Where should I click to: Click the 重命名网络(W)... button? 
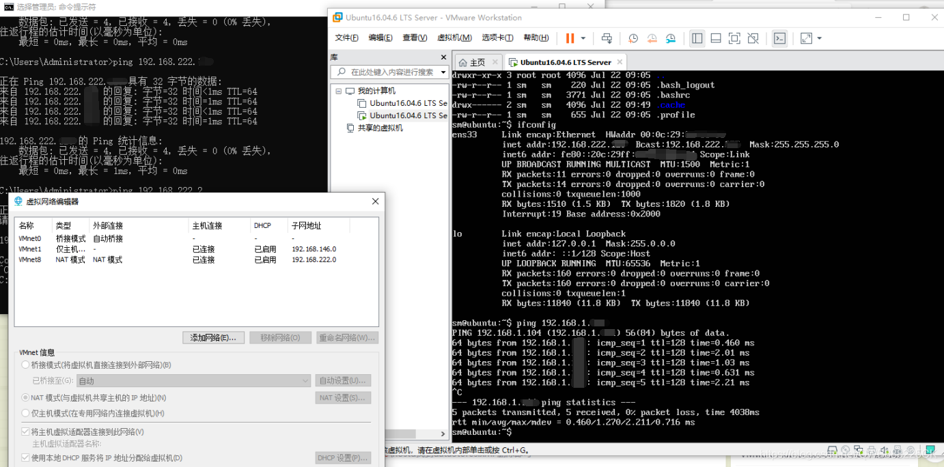point(347,338)
